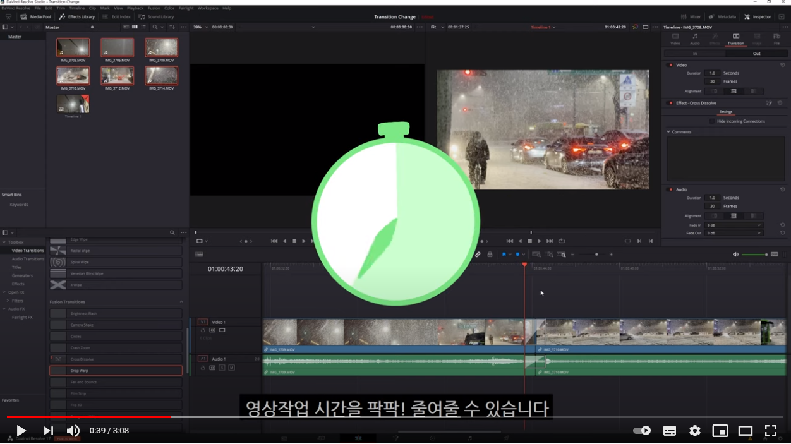This screenshot has width=791, height=444.
Task: Expand the Filters tree item
Action: (8, 301)
